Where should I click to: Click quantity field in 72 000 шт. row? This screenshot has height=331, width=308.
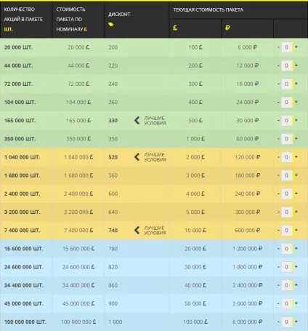point(287,84)
